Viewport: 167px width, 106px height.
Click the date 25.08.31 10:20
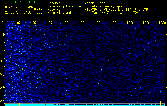(x=18, y=12)
